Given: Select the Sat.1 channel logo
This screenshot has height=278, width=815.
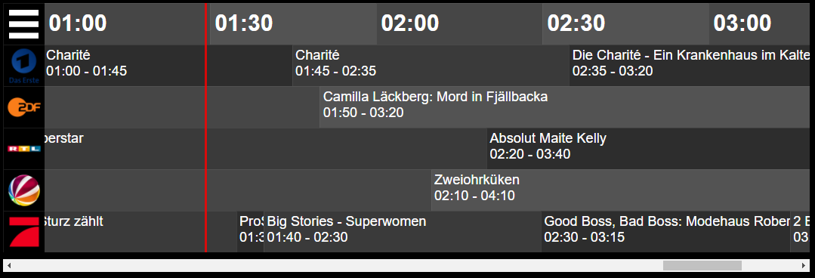Looking at the screenshot, I should 24,190.
